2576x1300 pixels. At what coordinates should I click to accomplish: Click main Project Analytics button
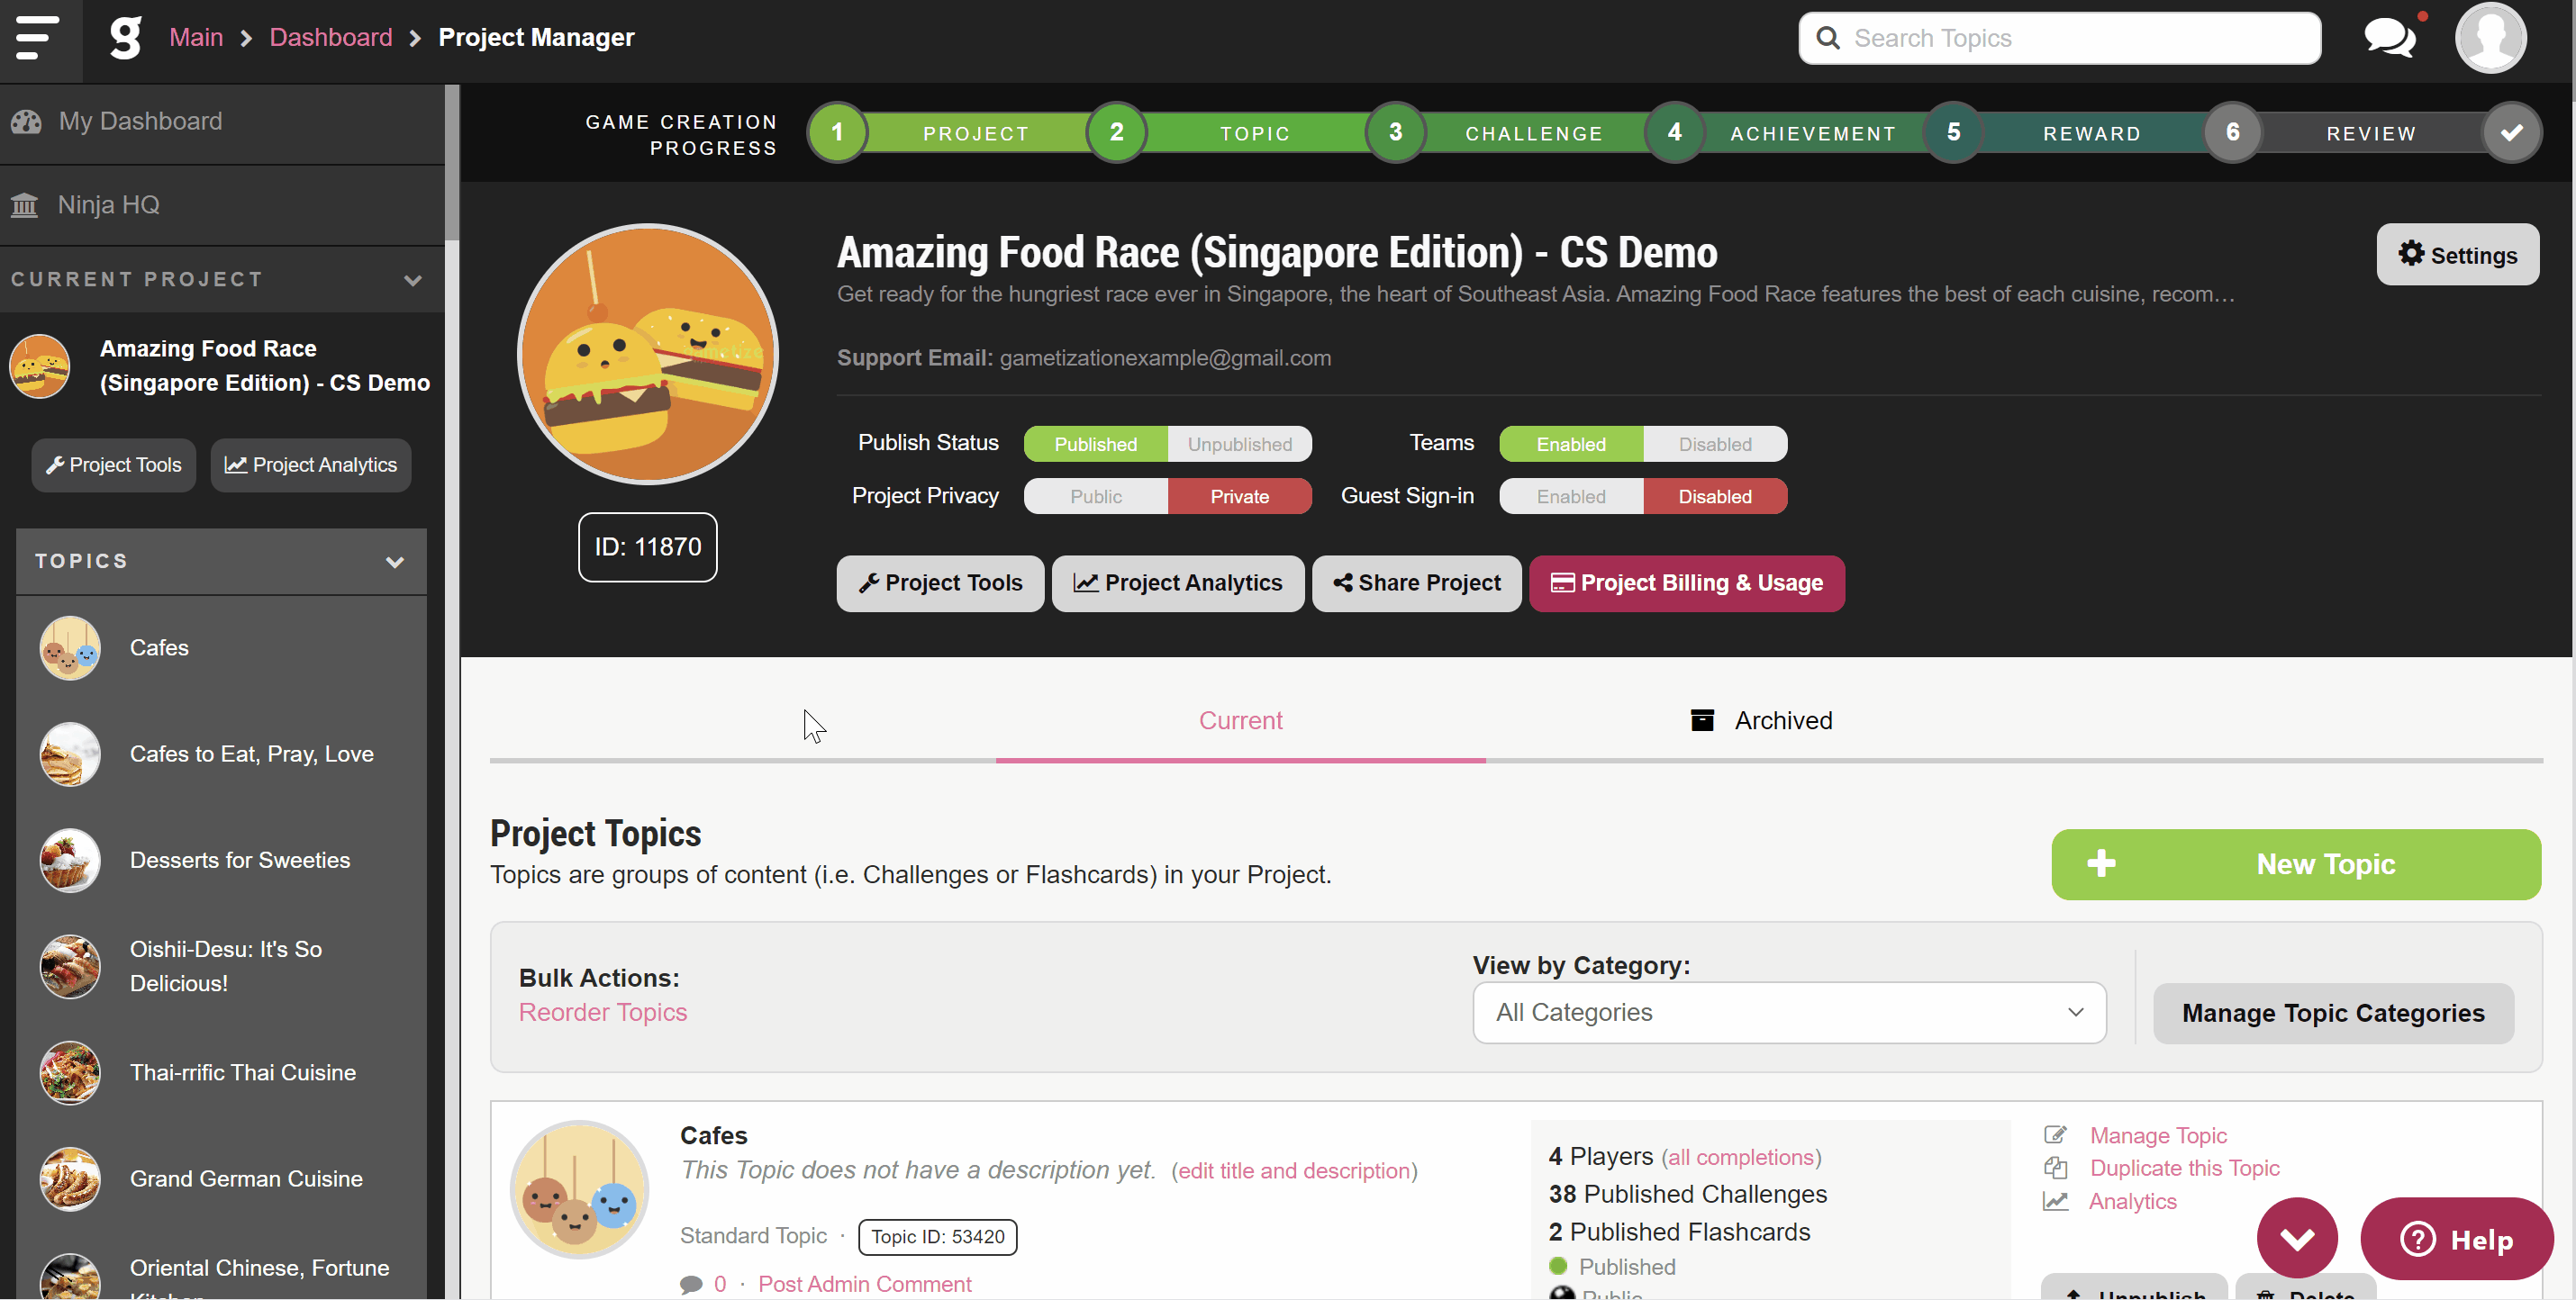[1177, 583]
